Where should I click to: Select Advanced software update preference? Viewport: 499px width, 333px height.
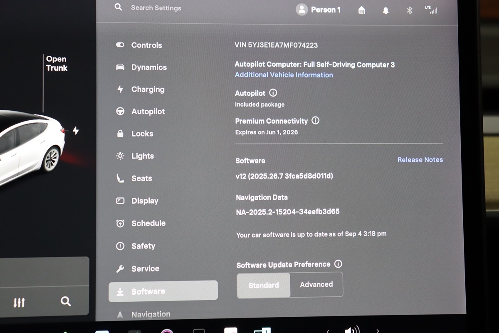coord(316,285)
